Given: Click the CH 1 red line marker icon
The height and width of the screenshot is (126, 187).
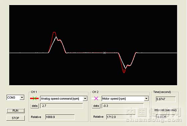Looking at the screenshot, I should click(x=34, y=99).
